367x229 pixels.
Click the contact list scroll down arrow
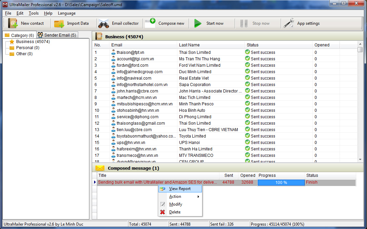pos(360,159)
